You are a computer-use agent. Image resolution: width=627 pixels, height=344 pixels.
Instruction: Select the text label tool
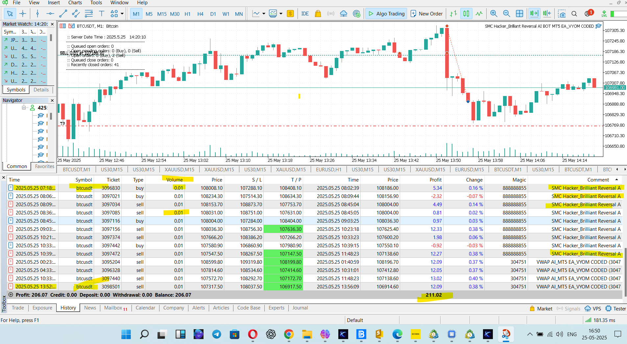(102, 14)
